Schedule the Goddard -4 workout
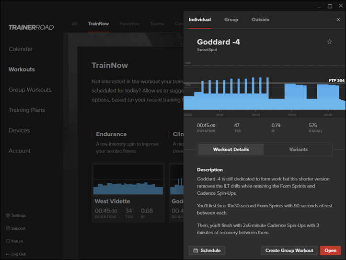Screen dimensions: 346x260 [207, 250]
